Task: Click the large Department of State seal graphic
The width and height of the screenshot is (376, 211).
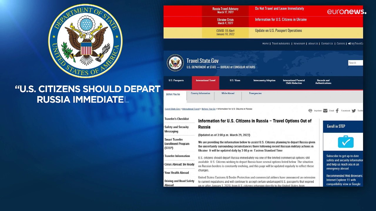Action: pyautogui.click(x=85, y=41)
